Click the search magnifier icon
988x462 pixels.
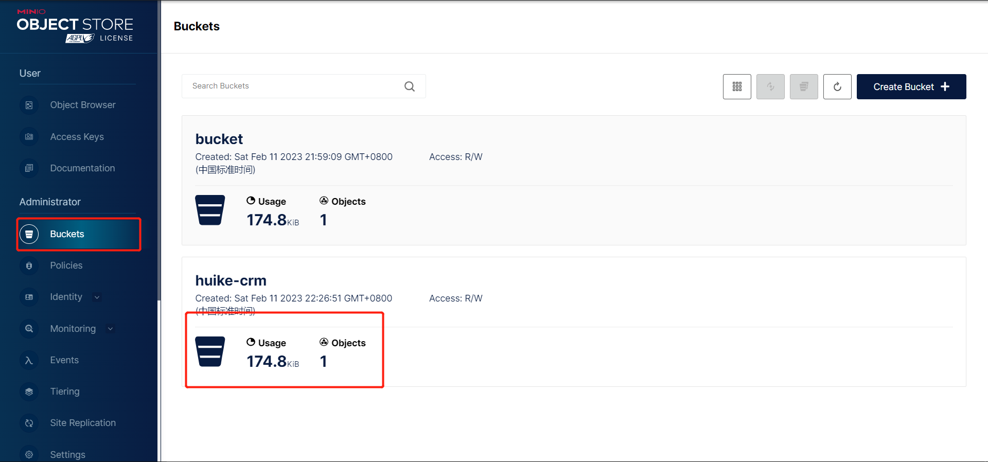(410, 86)
